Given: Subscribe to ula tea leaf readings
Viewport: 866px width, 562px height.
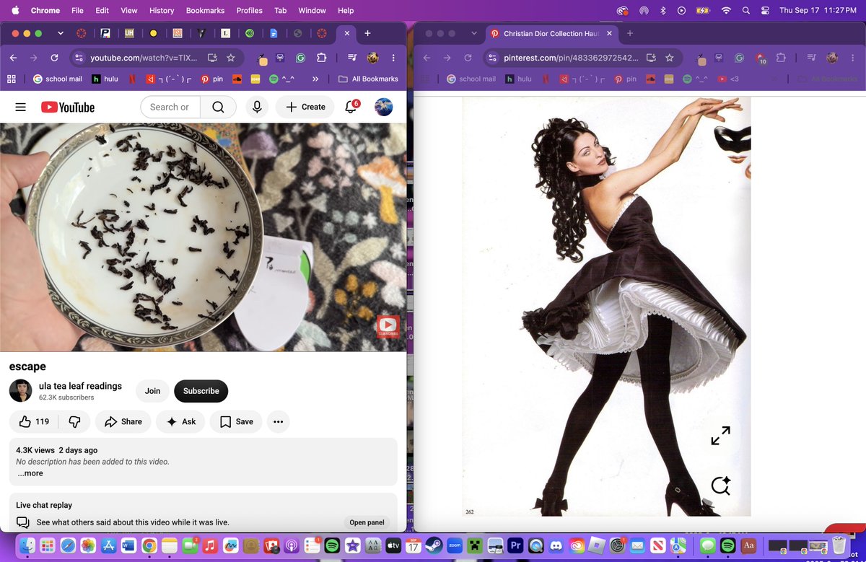Looking at the screenshot, I should pyautogui.click(x=201, y=391).
